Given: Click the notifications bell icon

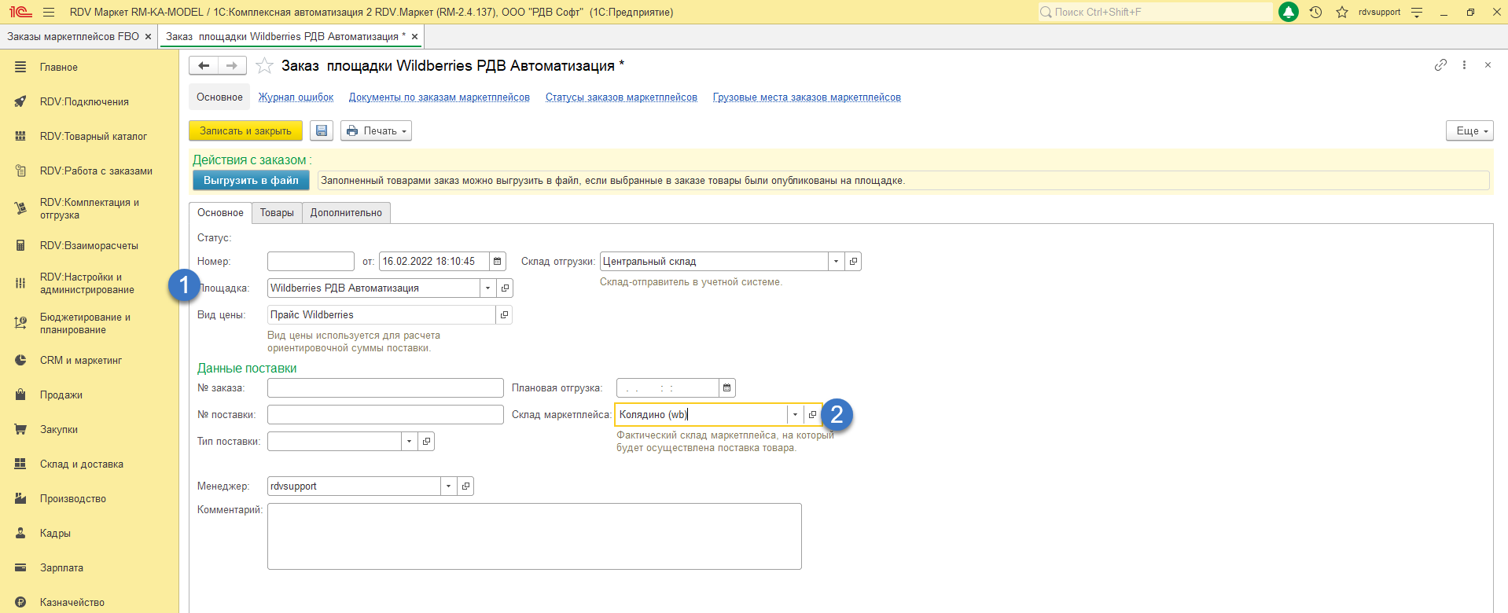Looking at the screenshot, I should click(1289, 13).
